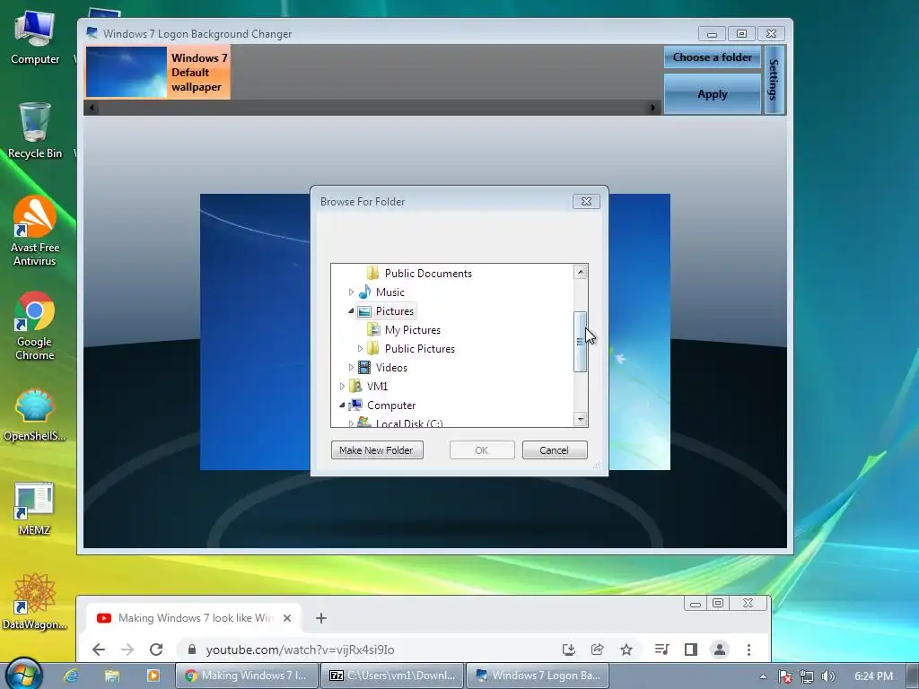
Task: Close the YouTube tab in Chrome
Action: [287, 617]
